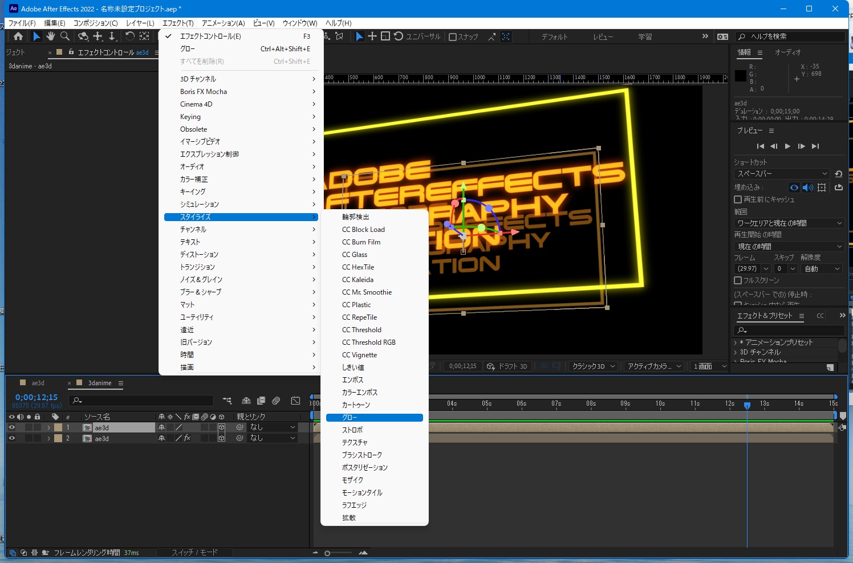Expand layer 2 ae3d properties

pyautogui.click(x=48, y=438)
